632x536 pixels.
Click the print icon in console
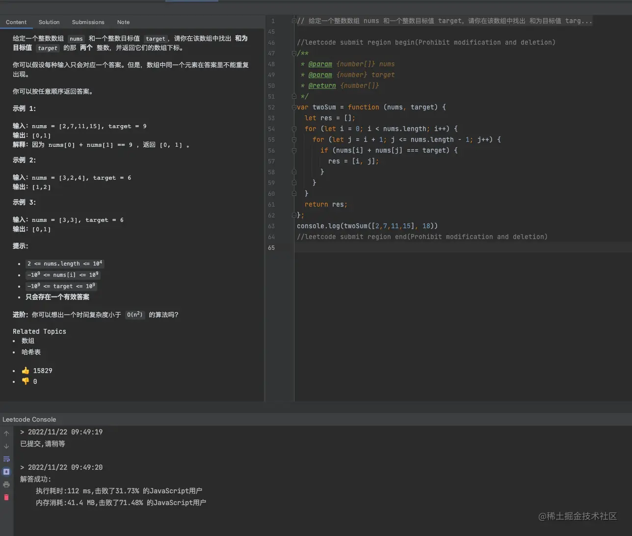pyautogui.click(x=6, y=484)
